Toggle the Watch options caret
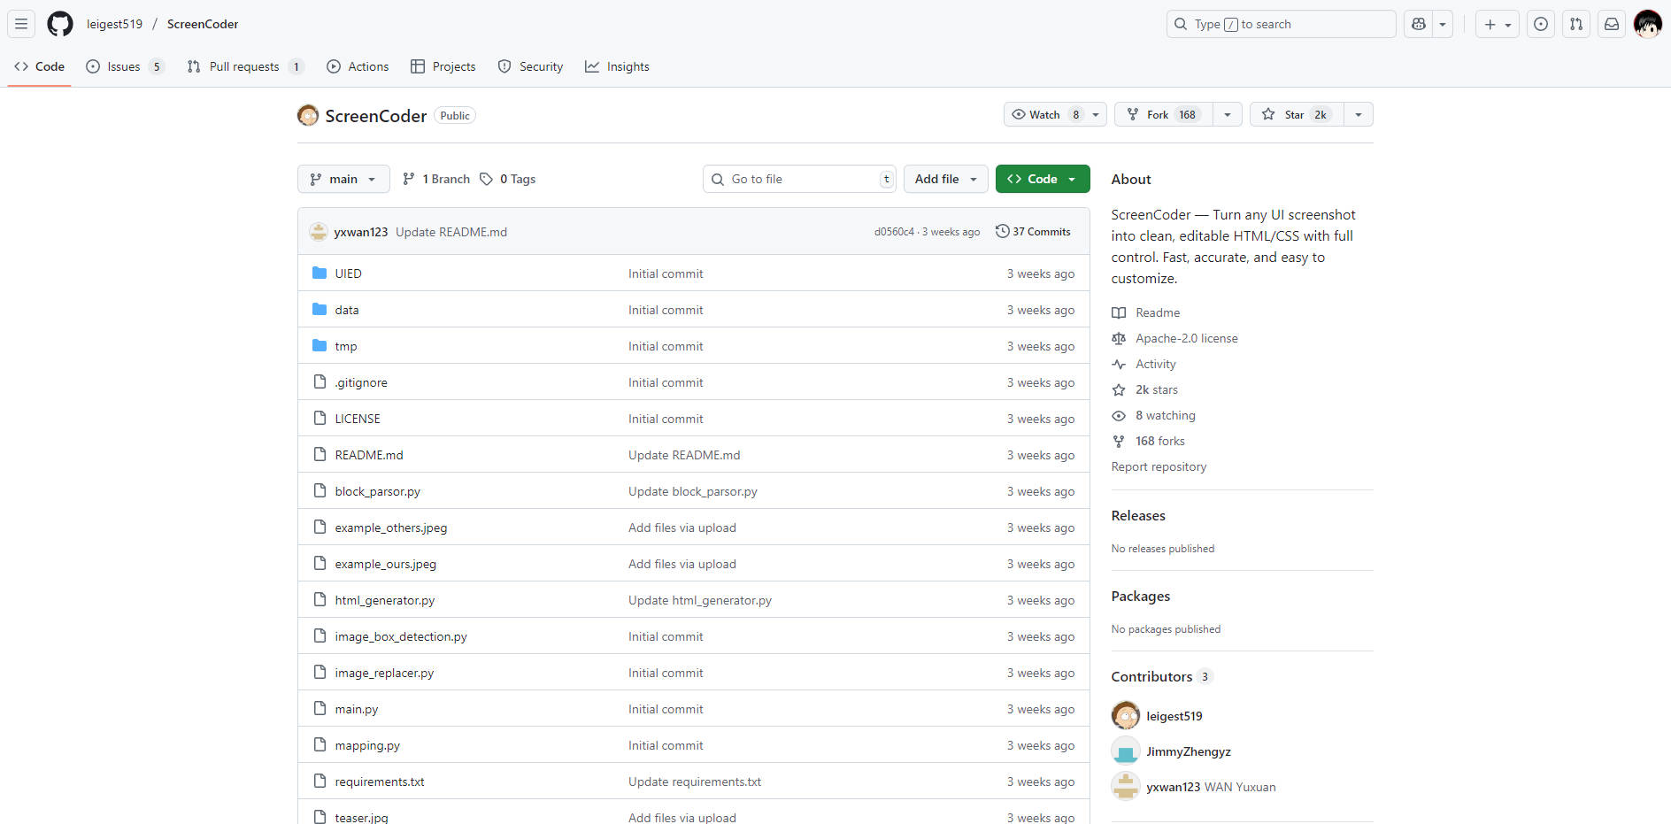The height and width of the screenshot is (824, 1671). [1095, 114]
